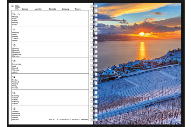Viewport: 191px width, 127px height.
Task: Click the word "Sonntag"
Action: pos(16,111)
